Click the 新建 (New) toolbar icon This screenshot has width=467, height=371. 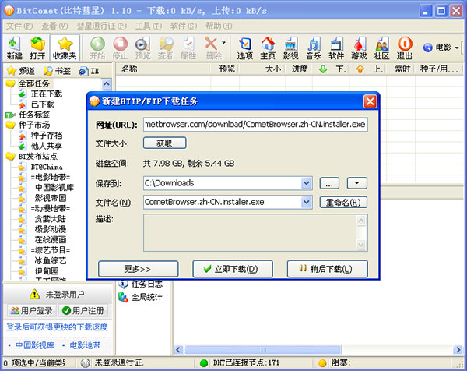[14, 48]
